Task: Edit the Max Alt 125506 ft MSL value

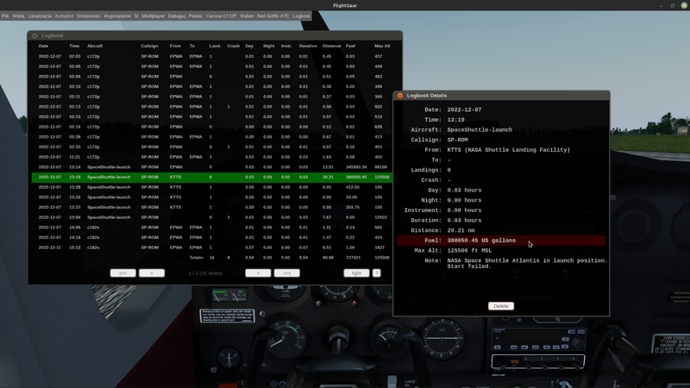Action: pyautogui.click(x=469, y=251)
